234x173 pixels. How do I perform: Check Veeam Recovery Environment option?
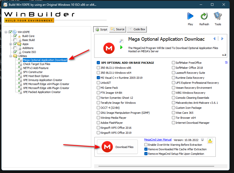coord(173,88)
